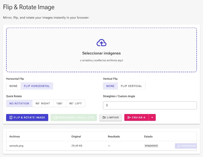Set Horizontal Flip to None
This screenshot has height=157, width=203.
tap(13, 86)
